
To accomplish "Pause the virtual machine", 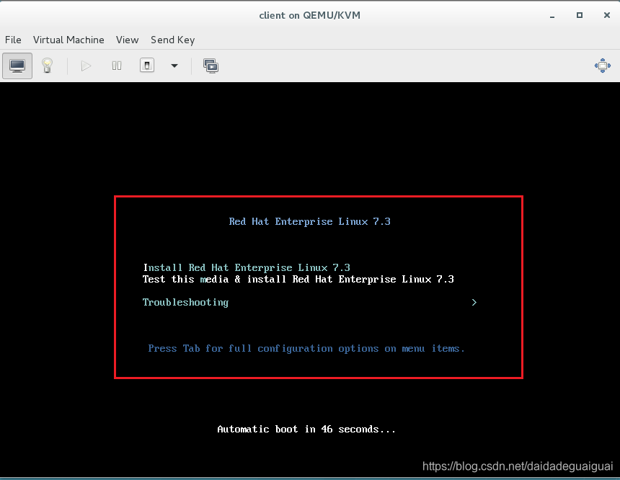I will tap(117, 66).
